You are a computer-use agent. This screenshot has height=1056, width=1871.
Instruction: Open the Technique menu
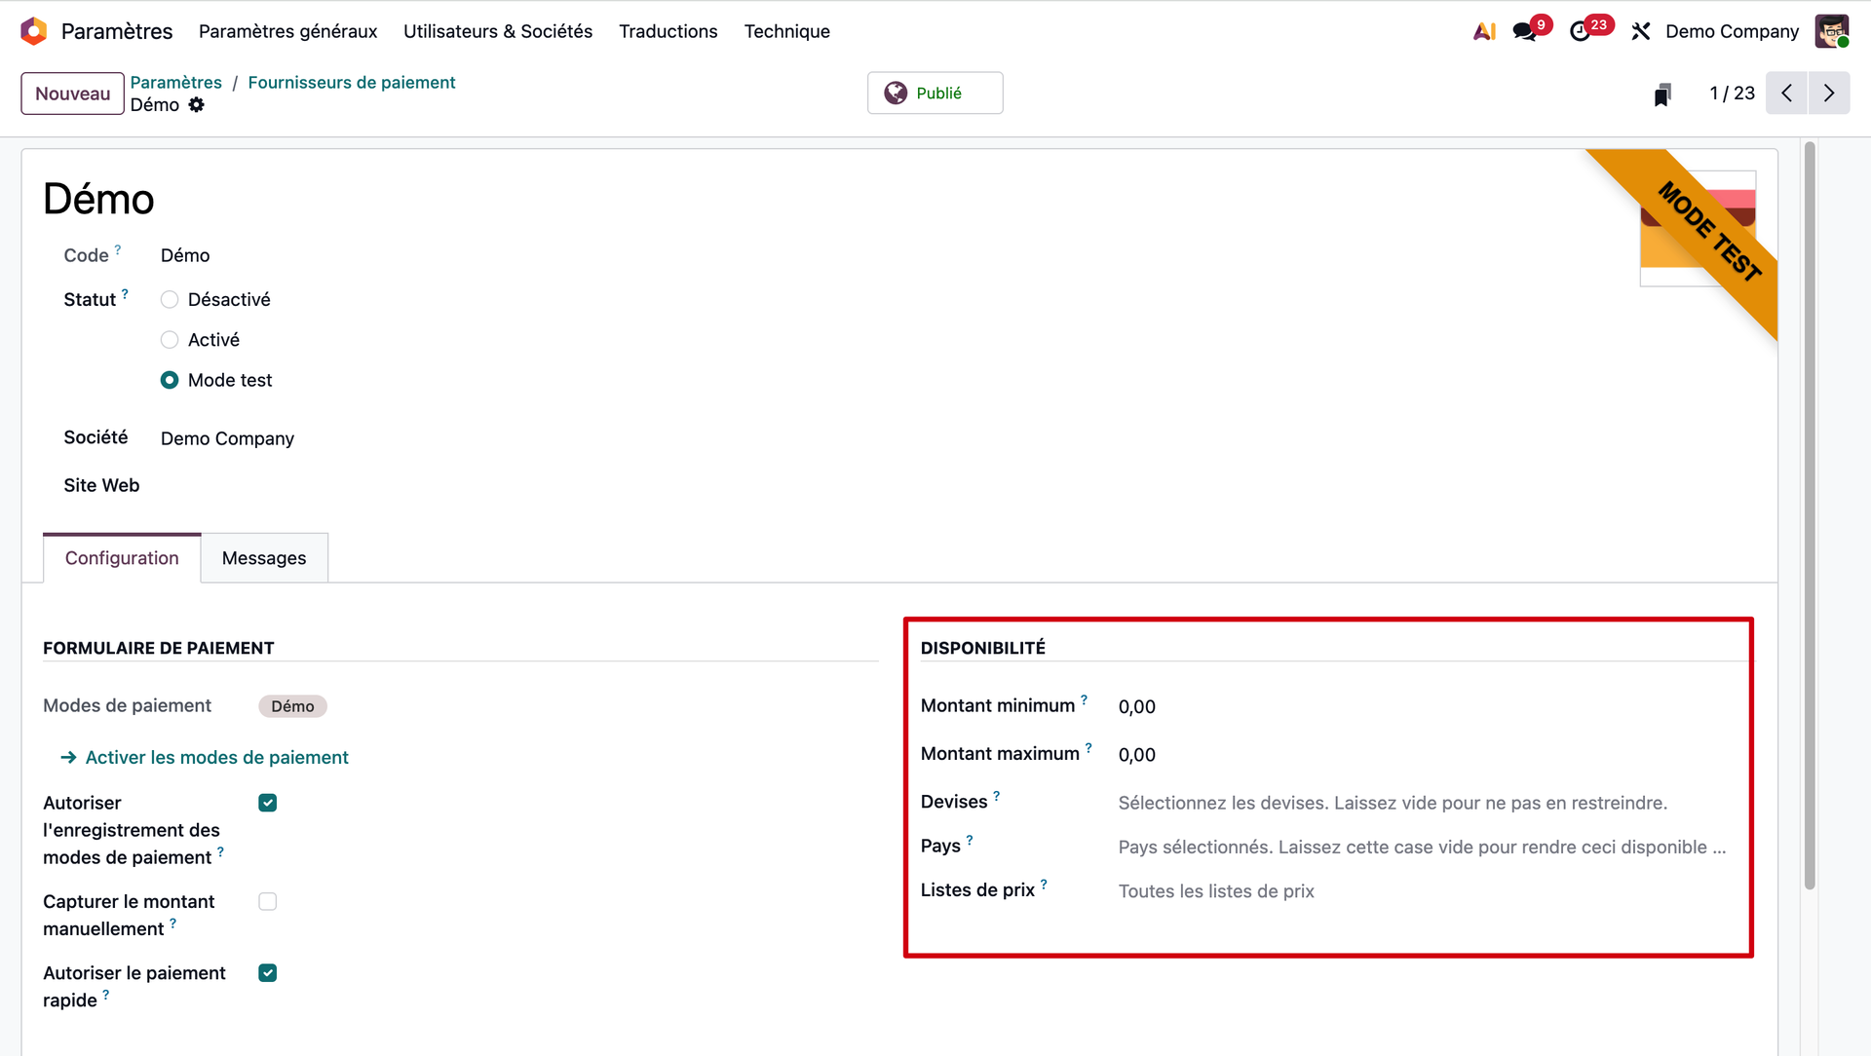786,31
